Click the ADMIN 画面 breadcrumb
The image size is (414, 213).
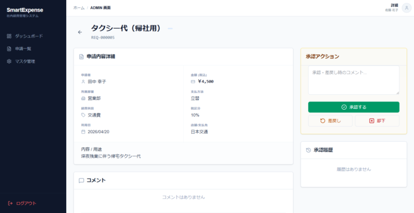tap(100, 8)
